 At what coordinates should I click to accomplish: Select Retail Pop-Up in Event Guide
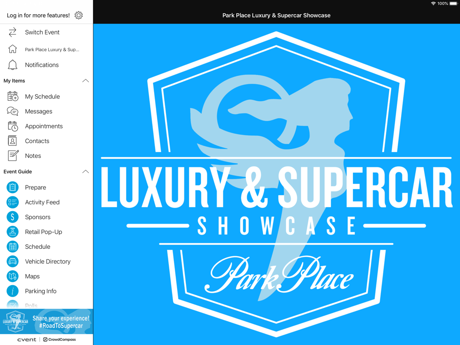click(x=43, y=232)
